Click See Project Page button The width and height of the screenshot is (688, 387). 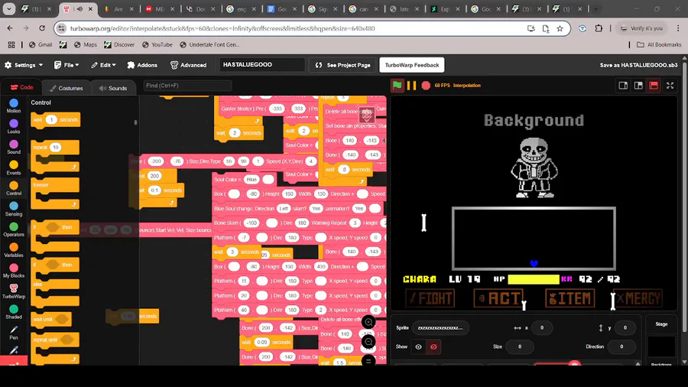point(342,65)
